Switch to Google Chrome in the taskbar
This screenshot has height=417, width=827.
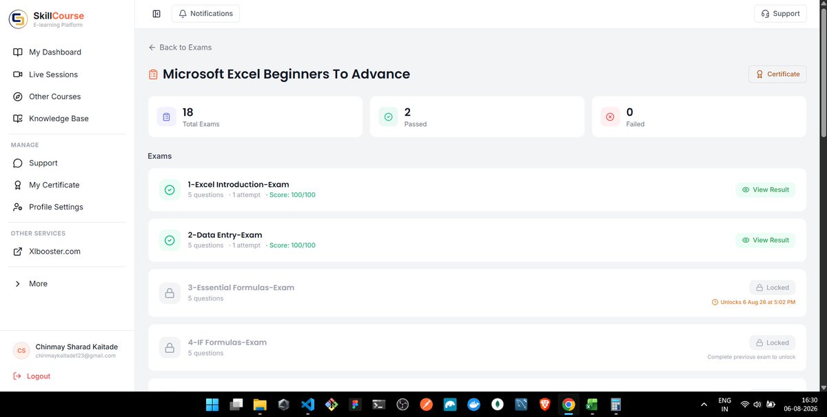pos(569,405)
